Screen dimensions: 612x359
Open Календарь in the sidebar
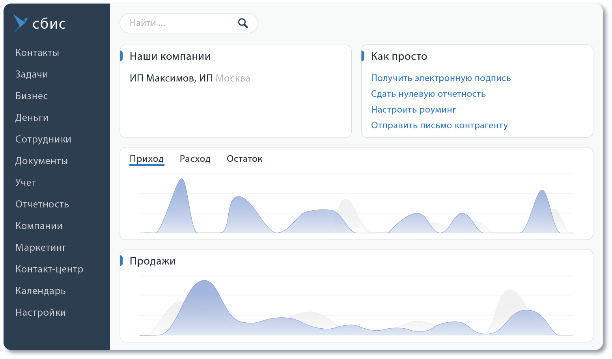coord(41,291)
